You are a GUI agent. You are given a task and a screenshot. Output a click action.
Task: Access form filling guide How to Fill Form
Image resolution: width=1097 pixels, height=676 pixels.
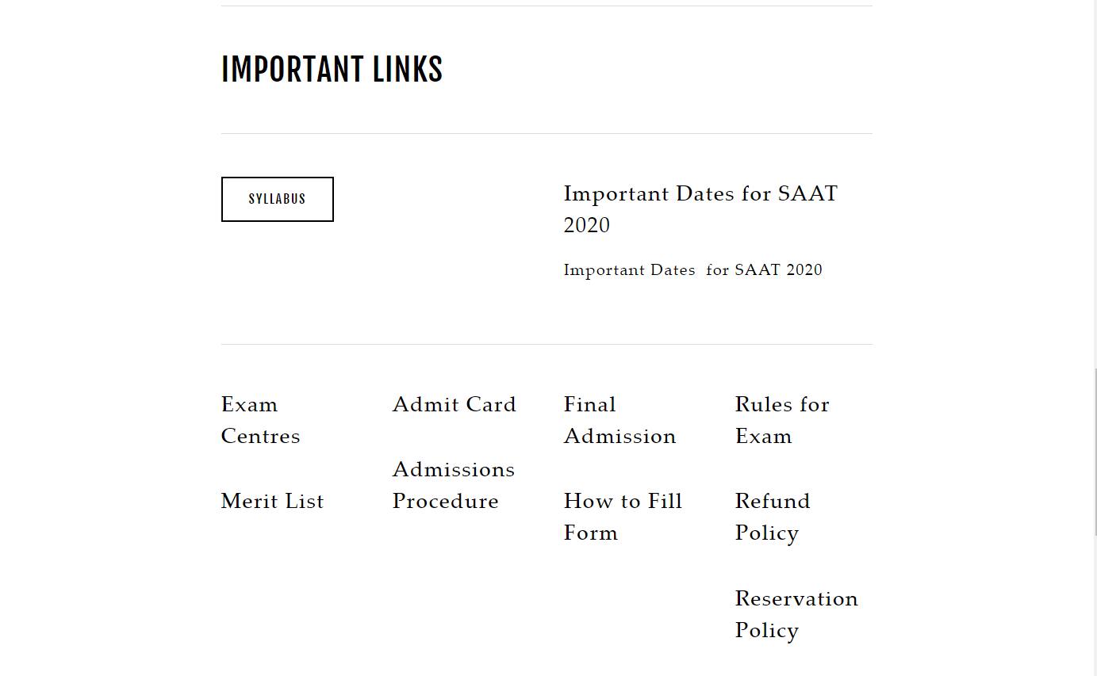623,517
